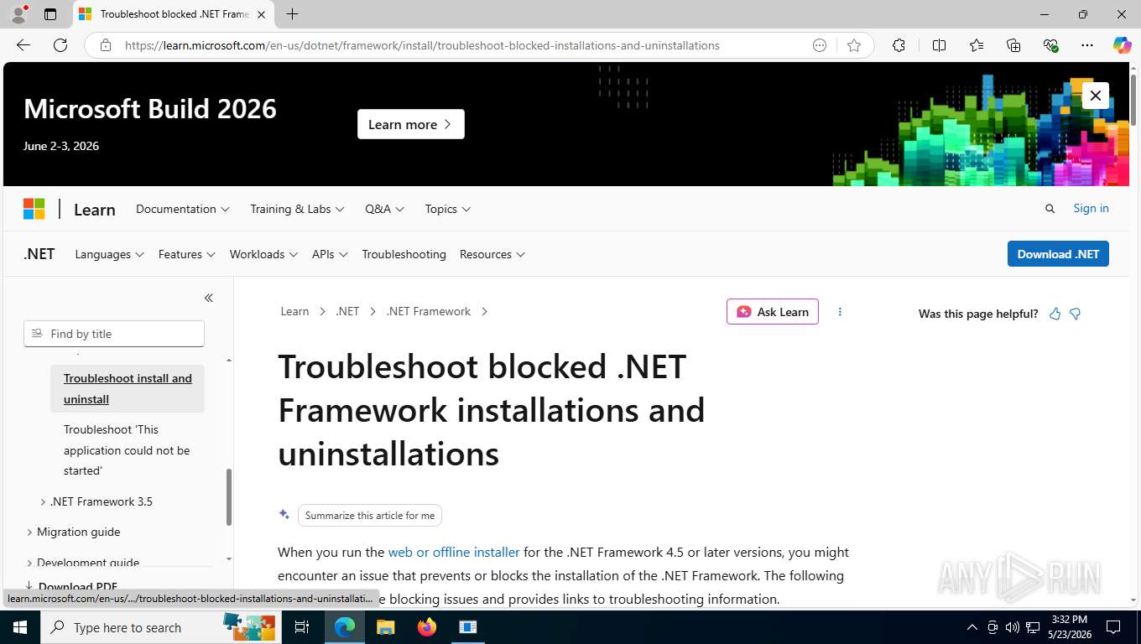Click Learn more in Build banner
Image resolution: width=1141 pixels, height=644 pixels.
point(410,124)
